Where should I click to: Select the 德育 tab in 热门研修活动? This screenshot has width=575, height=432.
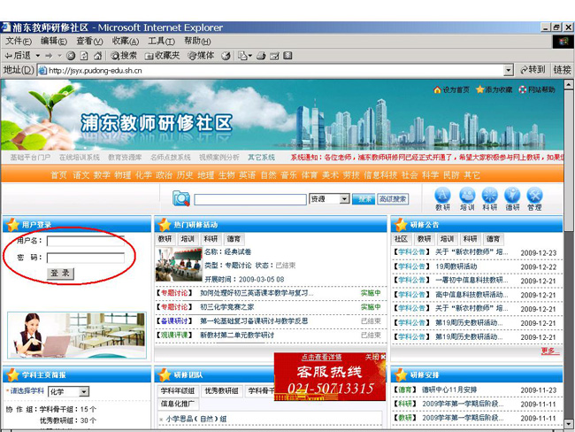(234, 239)
